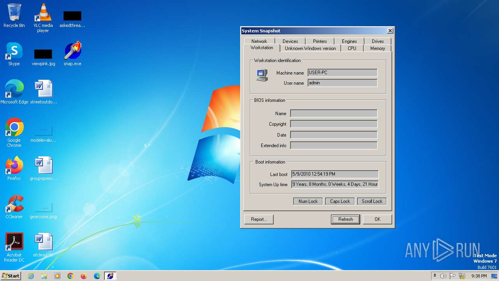The height and width of the screenshot is (281, 499).
Task: Click the taskbar clock 9:38 PM
Action: 479,276
